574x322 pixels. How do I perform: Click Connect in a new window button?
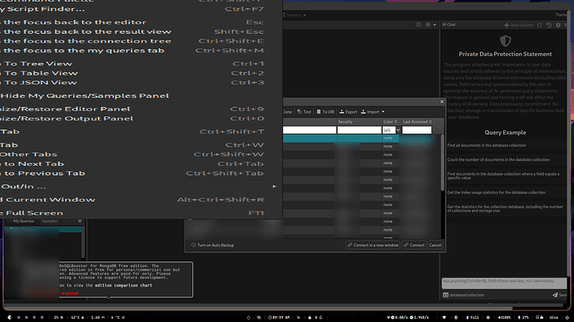click(x=373, y=246)
